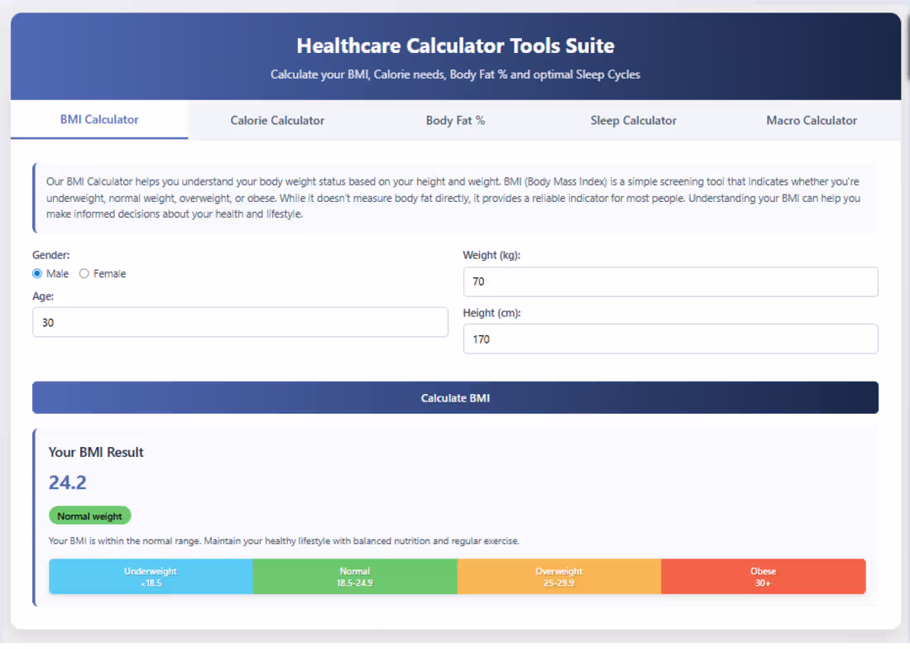Click the Weight (kg) input field

point(670,281)
